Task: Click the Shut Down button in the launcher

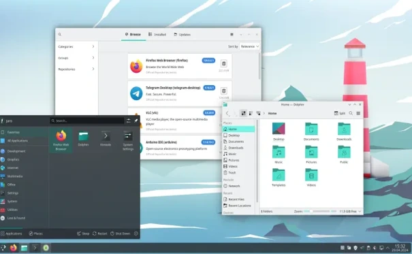Action: [121, 234]
